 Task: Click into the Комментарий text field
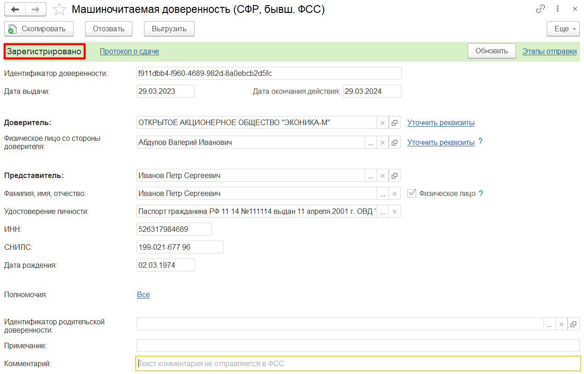pos(358,364)
